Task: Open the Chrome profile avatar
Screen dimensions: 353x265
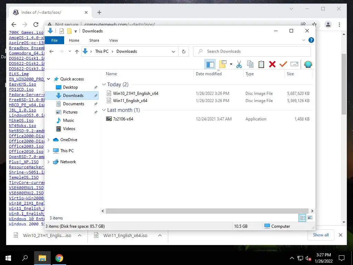Action: coord(328,24)
